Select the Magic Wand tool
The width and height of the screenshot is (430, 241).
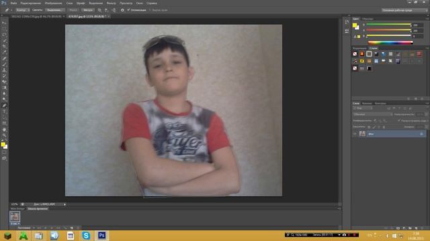4,40
